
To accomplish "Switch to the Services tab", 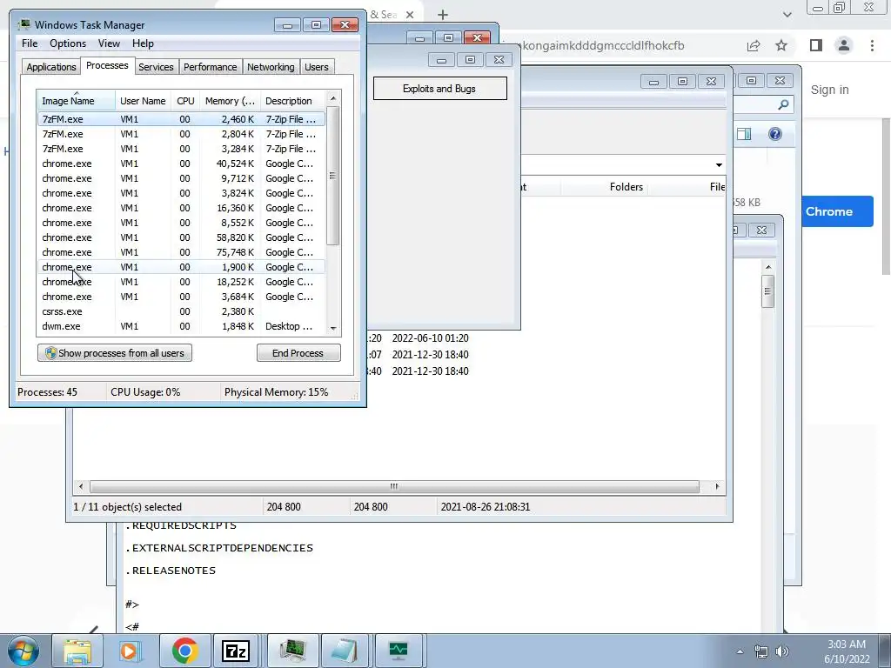I will coord(156,67).
